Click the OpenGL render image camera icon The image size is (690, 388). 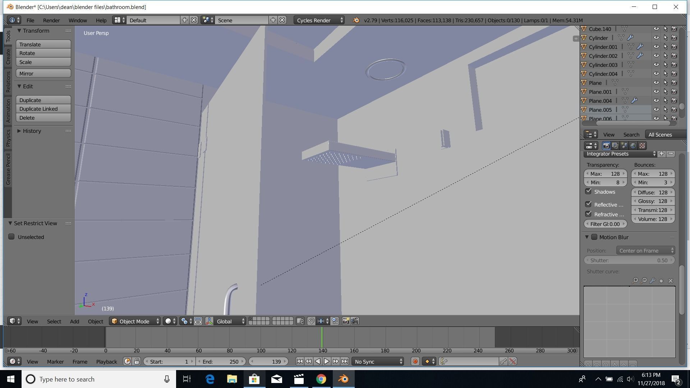coord(345,321)
